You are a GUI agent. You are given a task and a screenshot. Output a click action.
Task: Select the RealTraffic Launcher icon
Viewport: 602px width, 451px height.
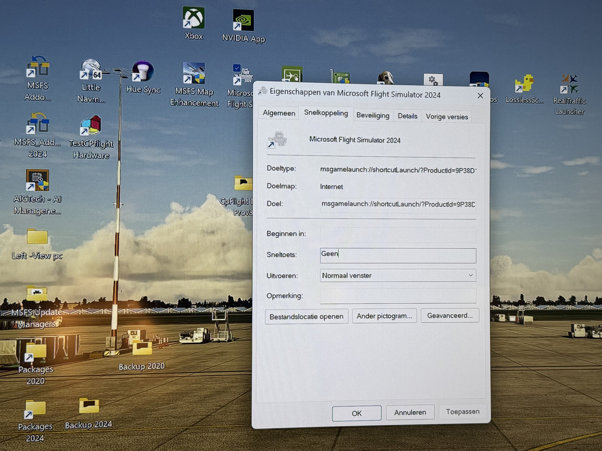click(x=569, y=94)
